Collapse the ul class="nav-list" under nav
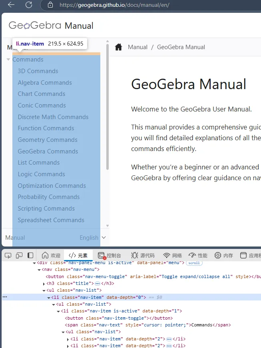Image resolution: width=261 pixels, height=348 pixels. pyautogui.click(x=44, y=290)
